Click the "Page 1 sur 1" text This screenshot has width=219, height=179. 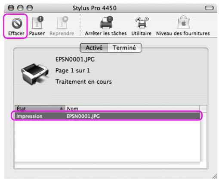(73, 71)
